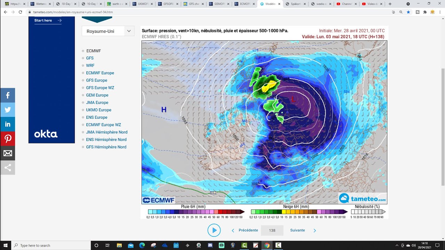
Task: Open the notification center icon
Action: tap(437, 245)
